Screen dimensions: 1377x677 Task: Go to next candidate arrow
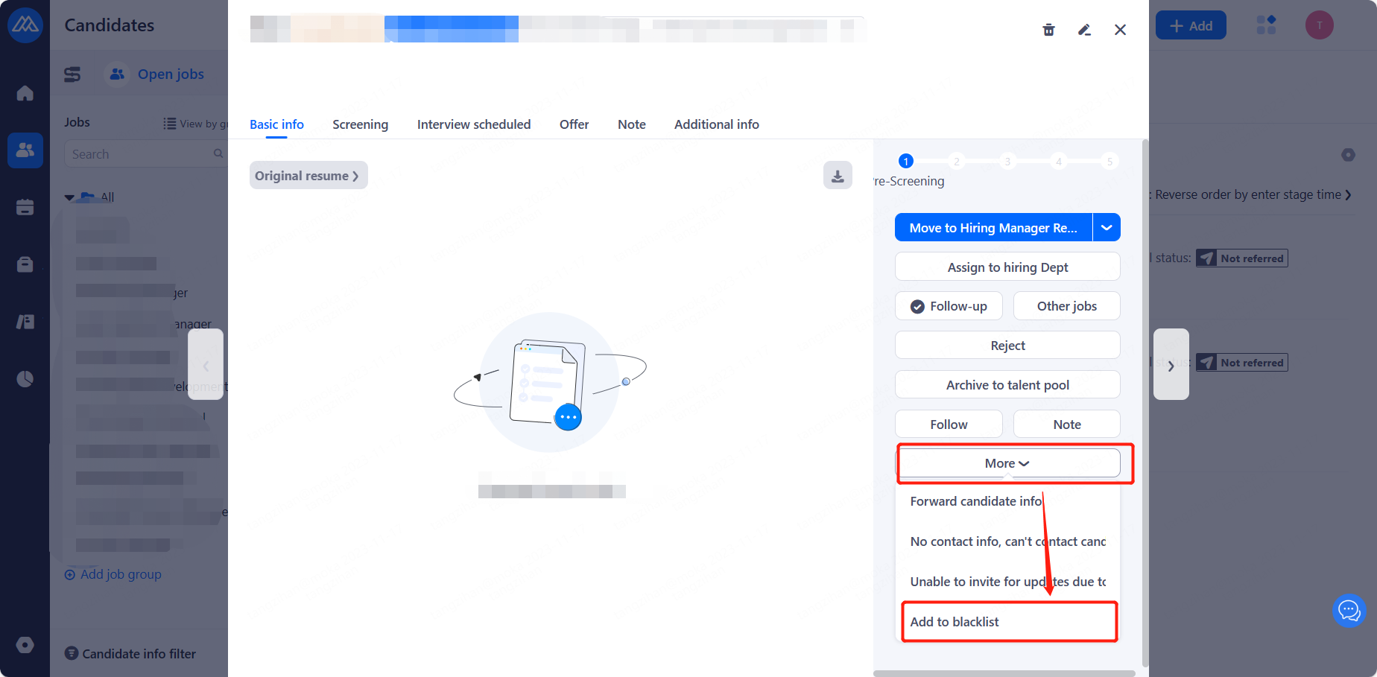tap(1171, 365)
